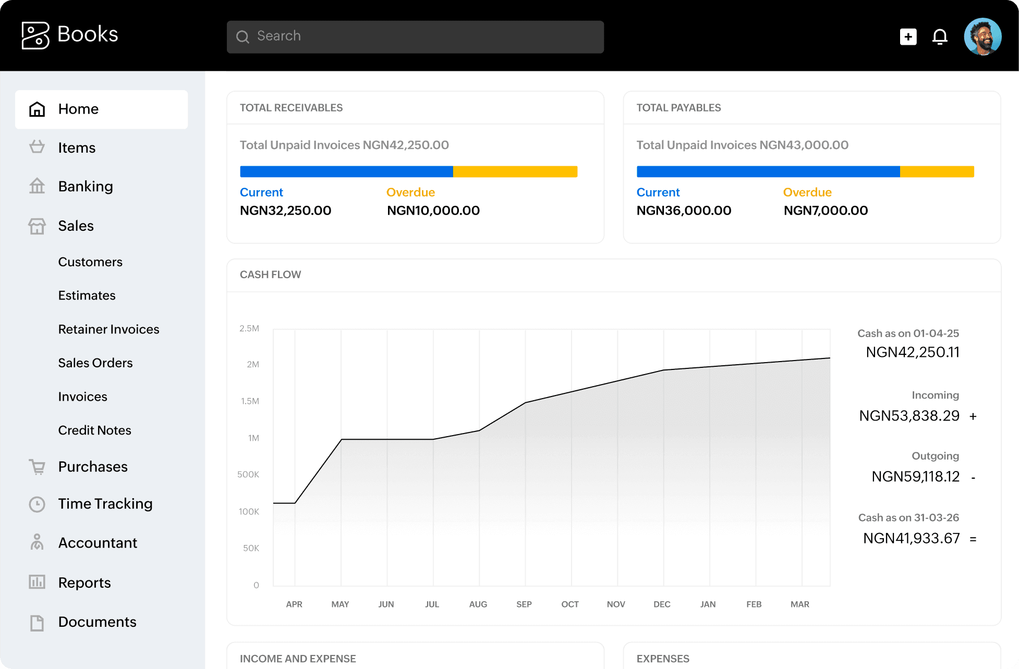This screenshot has height=669, width=1019.
Task: Click receivables amount NGN32,250.00
Action: pos(285,210)
